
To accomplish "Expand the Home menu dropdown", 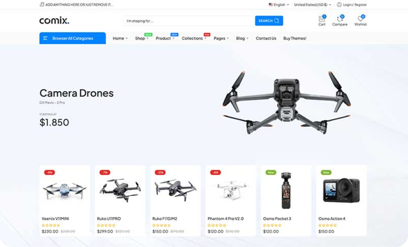I will point(120,38).
